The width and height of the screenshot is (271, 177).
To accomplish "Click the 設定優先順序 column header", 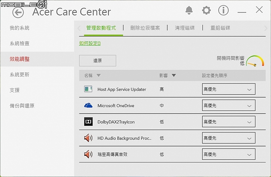I will pos(215,76).
